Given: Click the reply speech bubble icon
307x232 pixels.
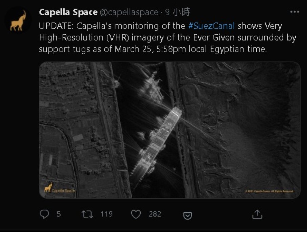Looking at the screenshot, I should tap(45, 214).
